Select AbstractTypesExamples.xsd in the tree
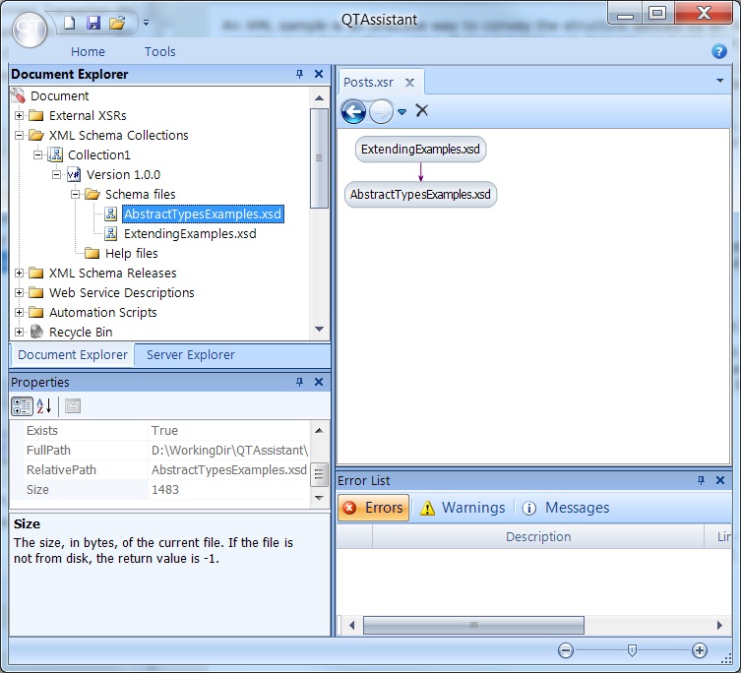 [203, 214]
